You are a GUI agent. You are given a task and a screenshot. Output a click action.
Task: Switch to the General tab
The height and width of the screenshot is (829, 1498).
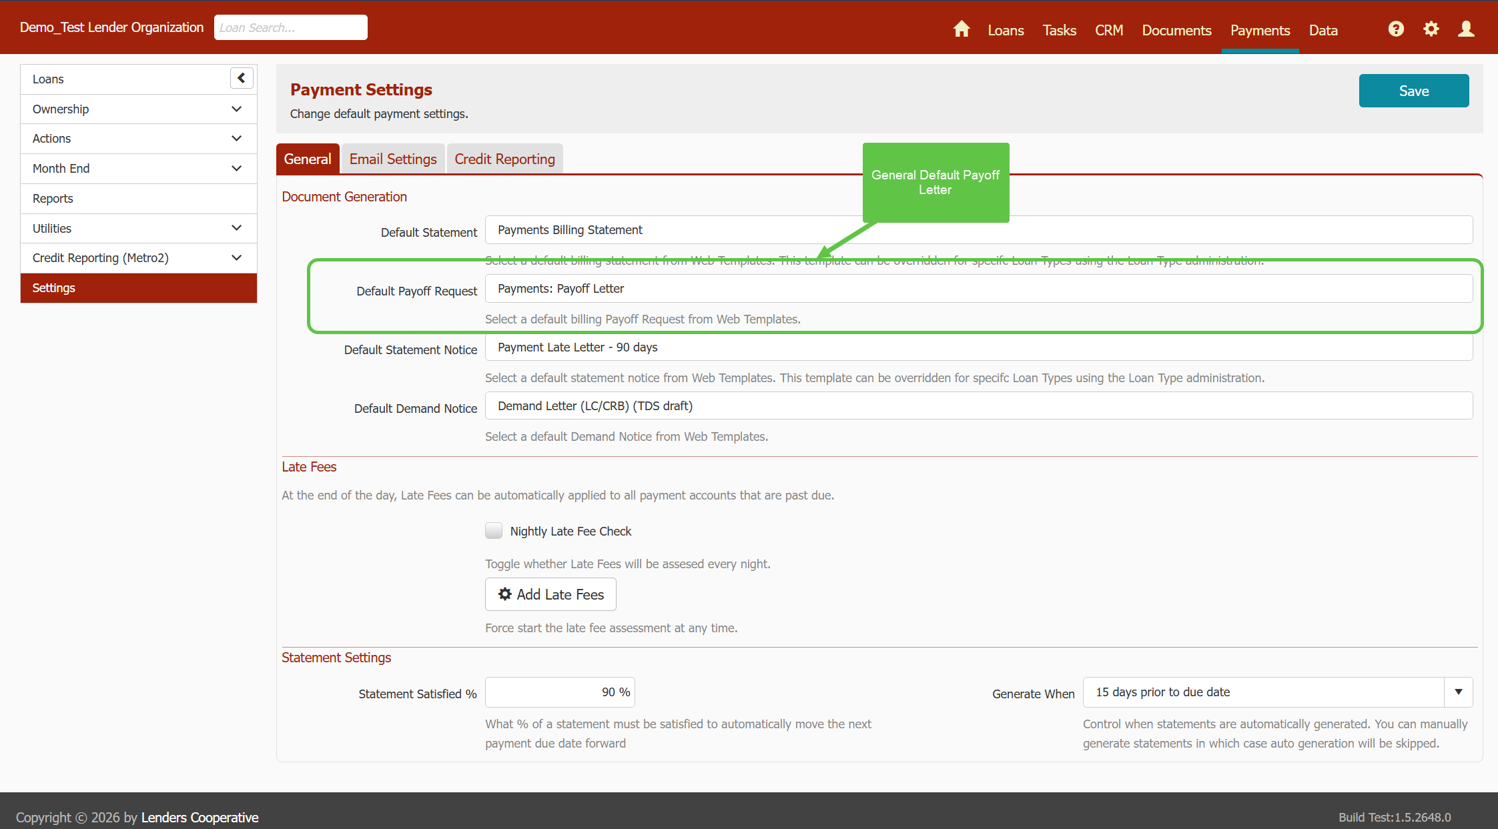pyautogui.click(x=308, y=159)
